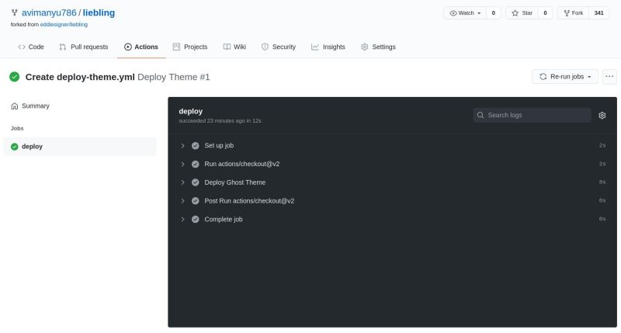Select the Actions tab
This screenshot has width=621, height=333.
pos(141,47)
